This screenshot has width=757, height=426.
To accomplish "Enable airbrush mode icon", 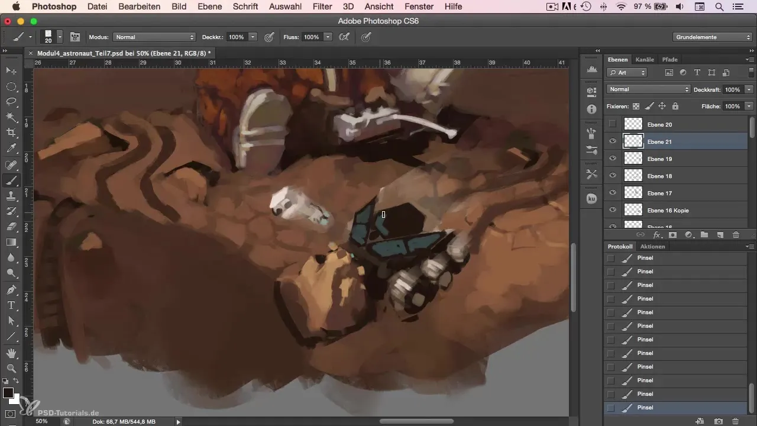I will click(x=343, y=37).
